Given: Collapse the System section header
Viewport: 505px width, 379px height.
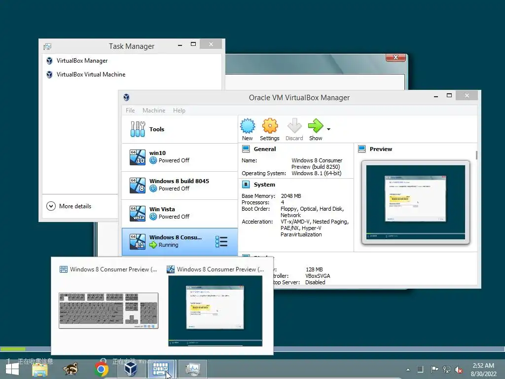Looking at the screenshot, I should (x=264, y=185).
